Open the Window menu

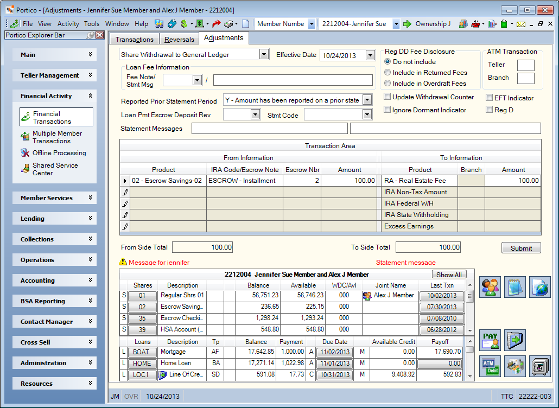point(117,24)
